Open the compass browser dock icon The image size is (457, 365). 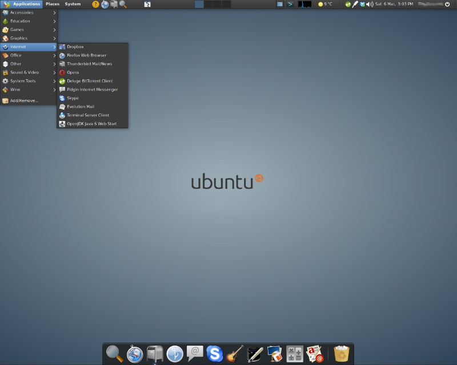[135, 354]
